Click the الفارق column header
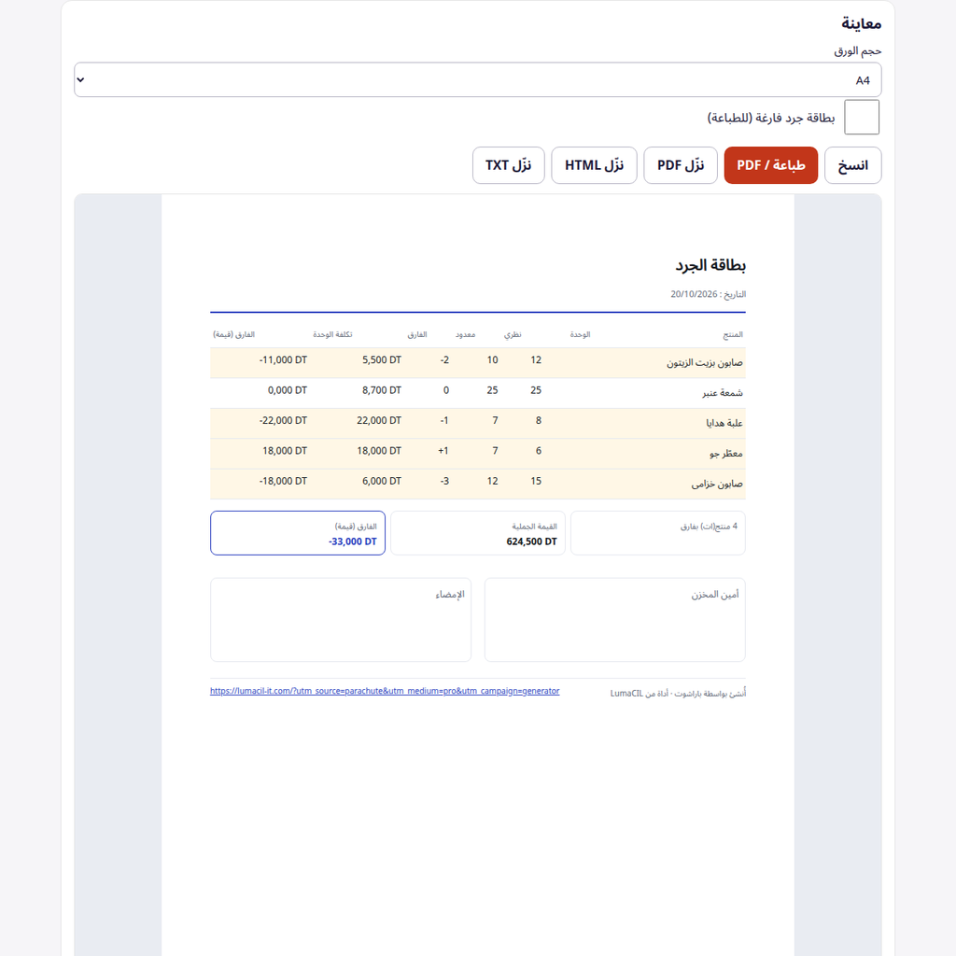 click(417, 335)
